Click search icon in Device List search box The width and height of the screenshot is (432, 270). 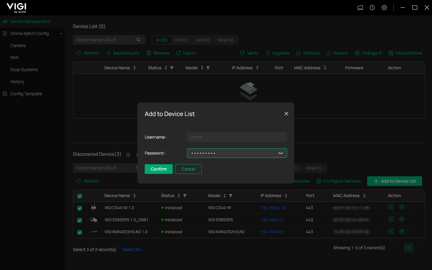[138, 40]
